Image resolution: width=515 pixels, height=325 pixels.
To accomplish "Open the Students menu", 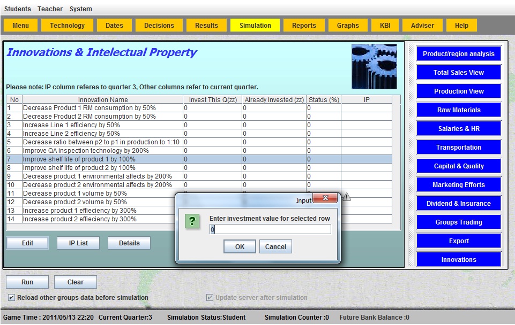I will [18, 9].
